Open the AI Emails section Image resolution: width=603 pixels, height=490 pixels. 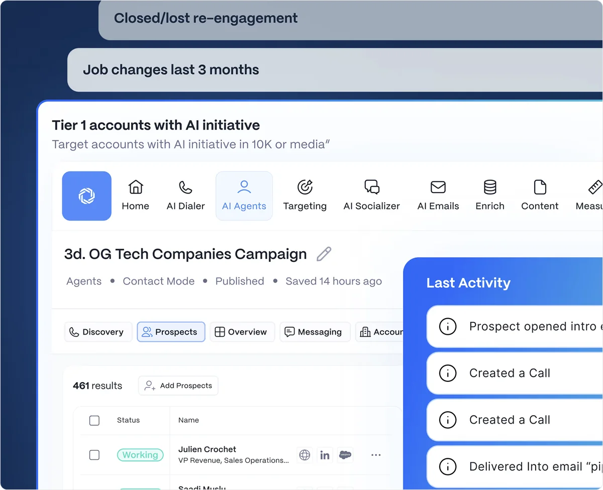tap(438, 196)
